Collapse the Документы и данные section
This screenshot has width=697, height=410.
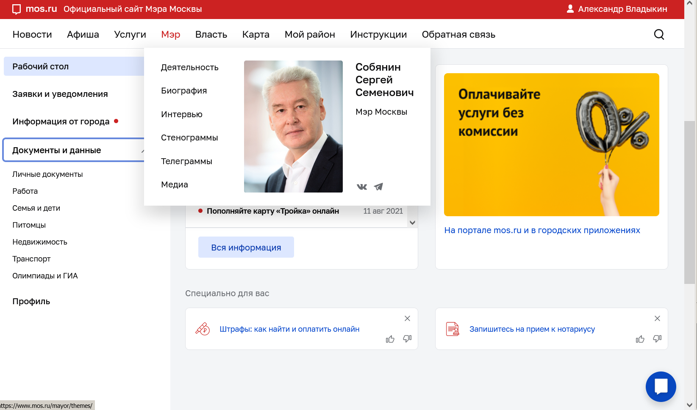(142, 151)
